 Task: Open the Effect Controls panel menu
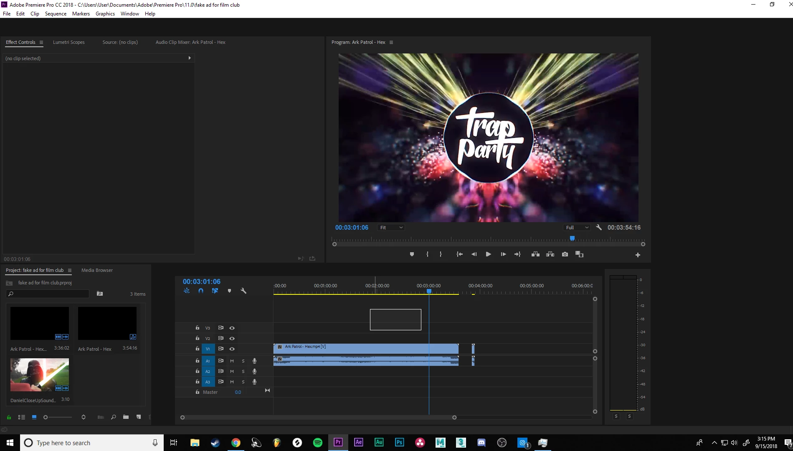[41, 42]
